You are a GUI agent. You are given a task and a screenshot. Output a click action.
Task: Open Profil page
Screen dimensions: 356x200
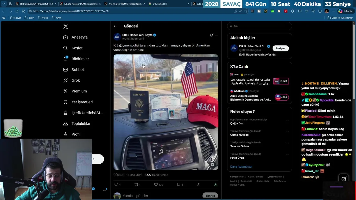click(72, 134)
